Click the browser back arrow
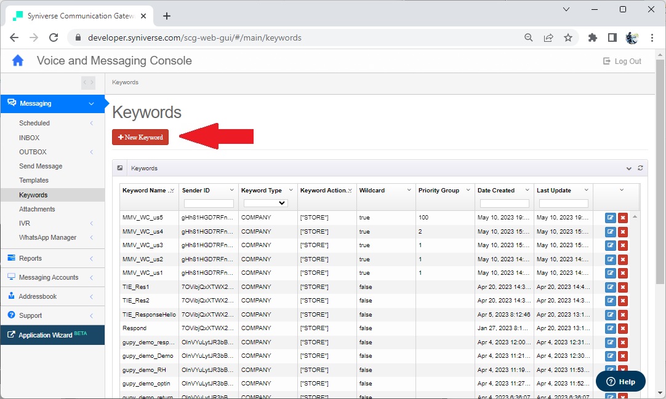 (14, 38)
